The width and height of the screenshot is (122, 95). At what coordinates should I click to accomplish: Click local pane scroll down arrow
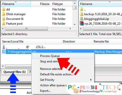click(x=75, y=25)
